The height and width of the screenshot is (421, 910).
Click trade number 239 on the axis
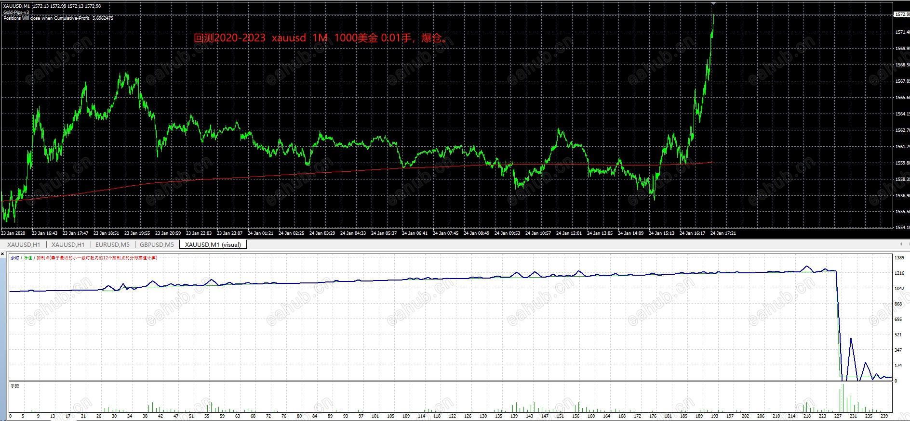(x=884, y=416)
